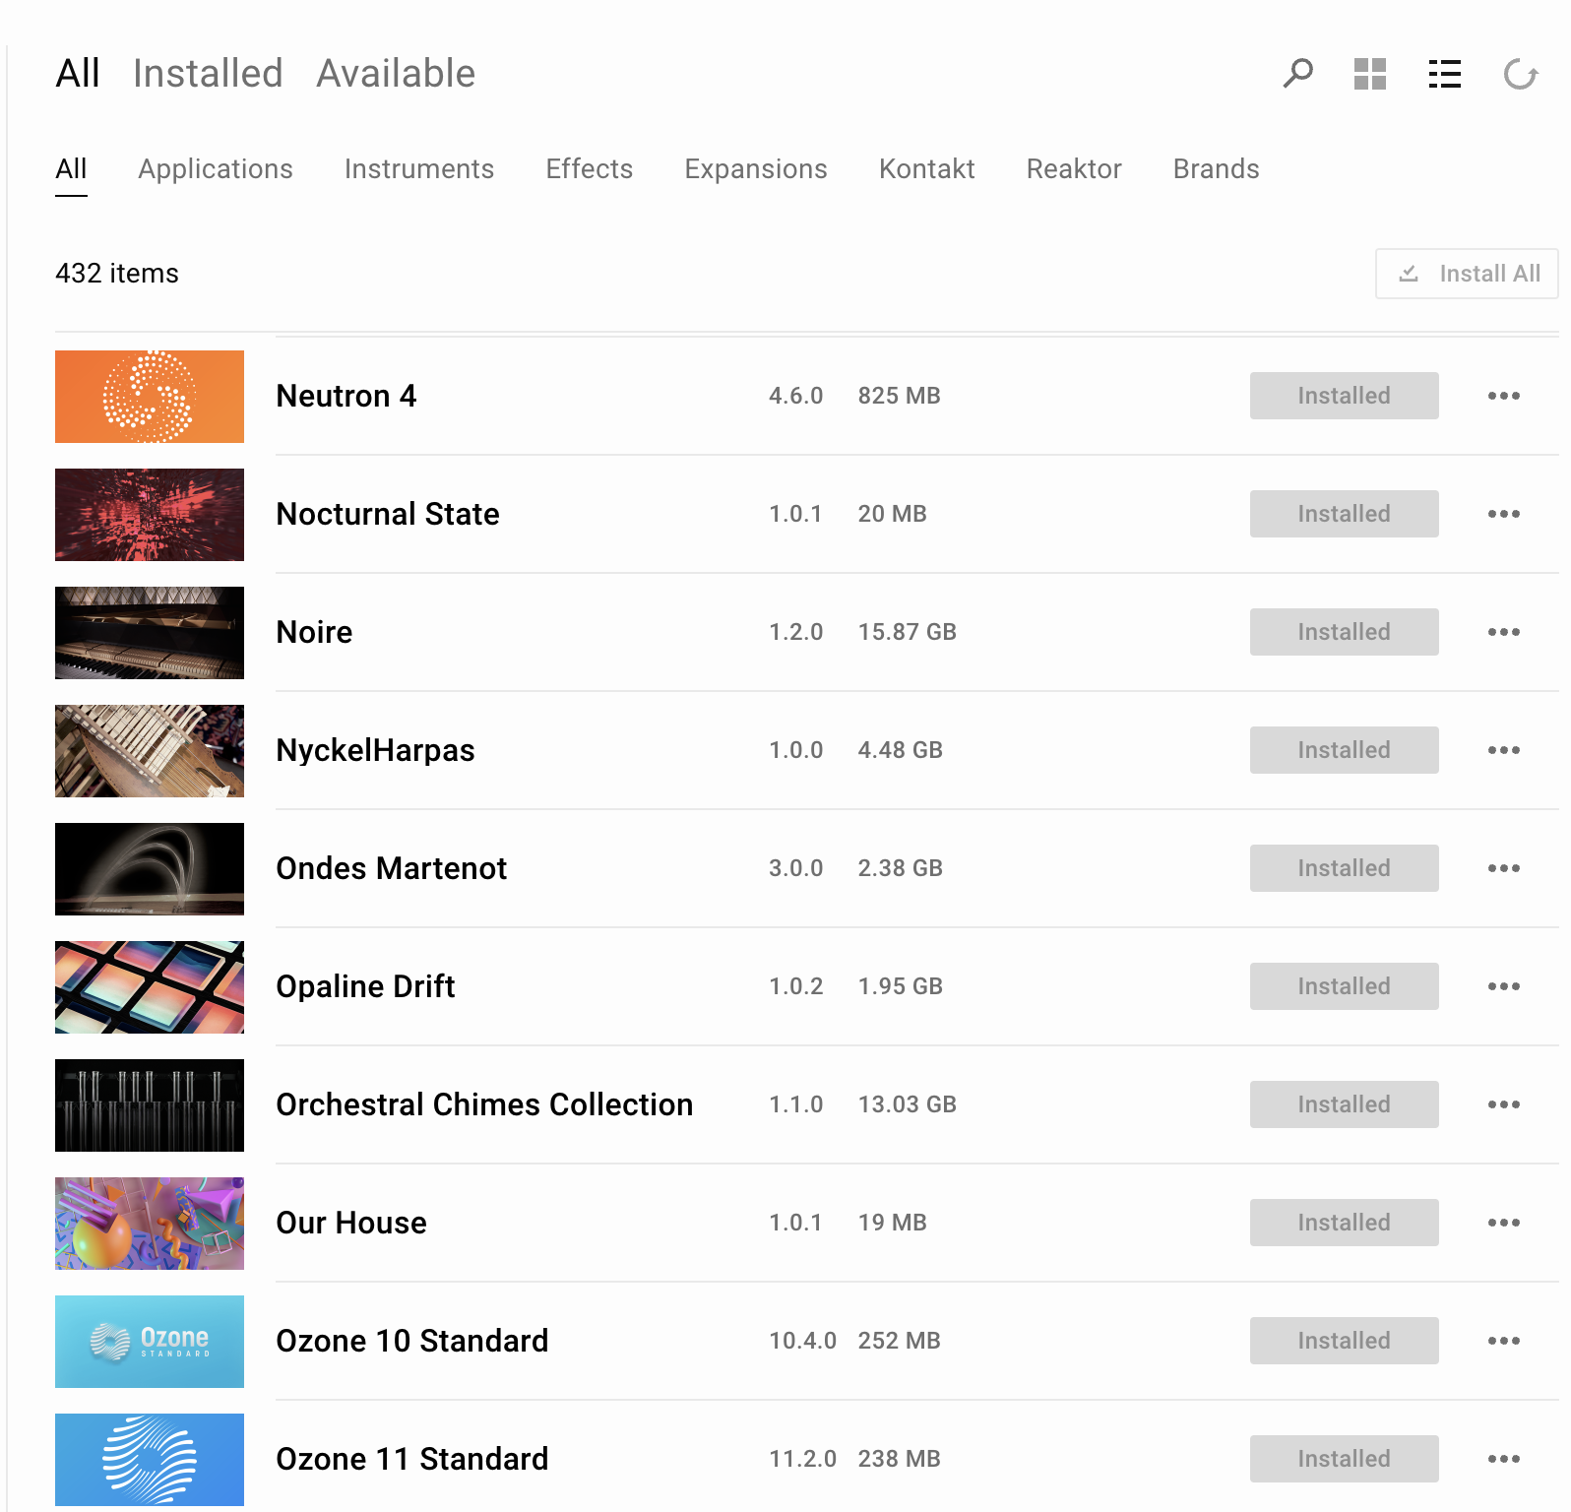Screen dimensions: 1571x1512
Task: Select the Opaline Drift product name
Action: click(x=365, y=986)
